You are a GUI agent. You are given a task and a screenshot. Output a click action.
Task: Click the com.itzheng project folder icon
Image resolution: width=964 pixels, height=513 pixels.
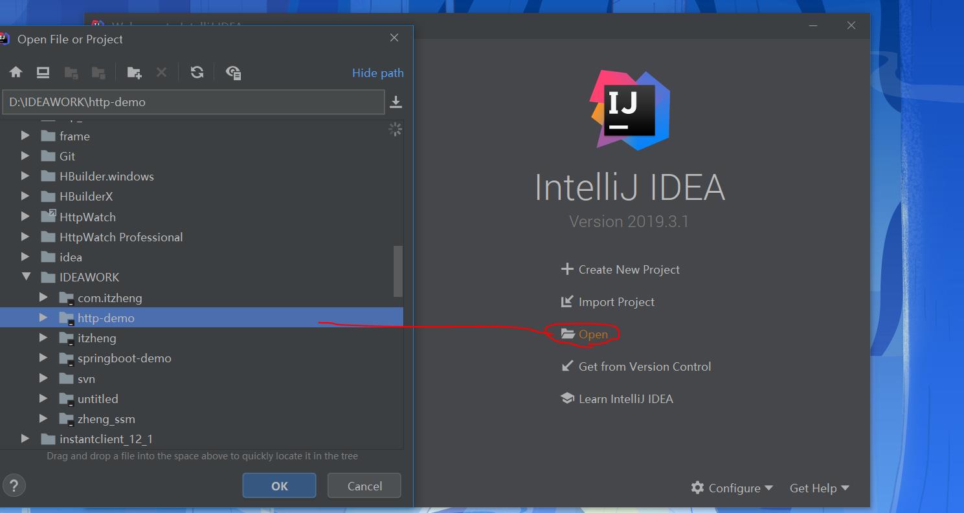(x=67, y=298)
